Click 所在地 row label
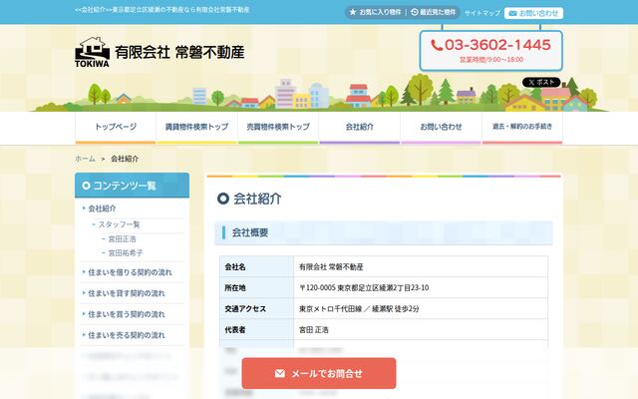The width and height of the screenshot is (638, 399). (x=235, y=288)
